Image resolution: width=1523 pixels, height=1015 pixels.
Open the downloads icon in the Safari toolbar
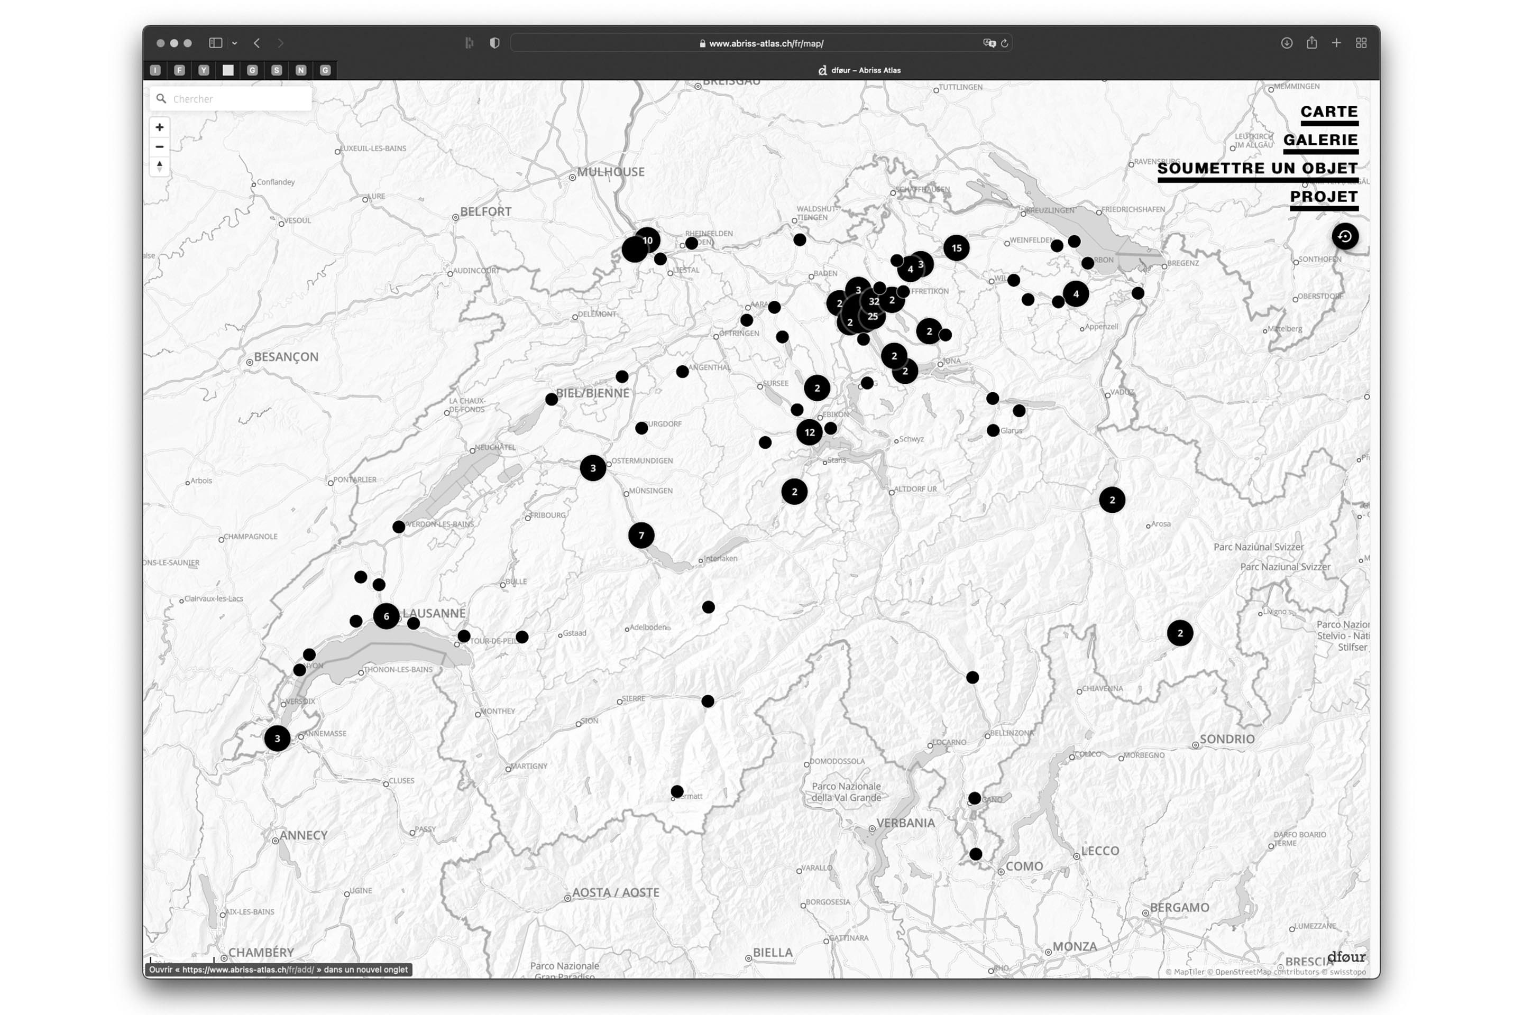tap(1287, 43)
